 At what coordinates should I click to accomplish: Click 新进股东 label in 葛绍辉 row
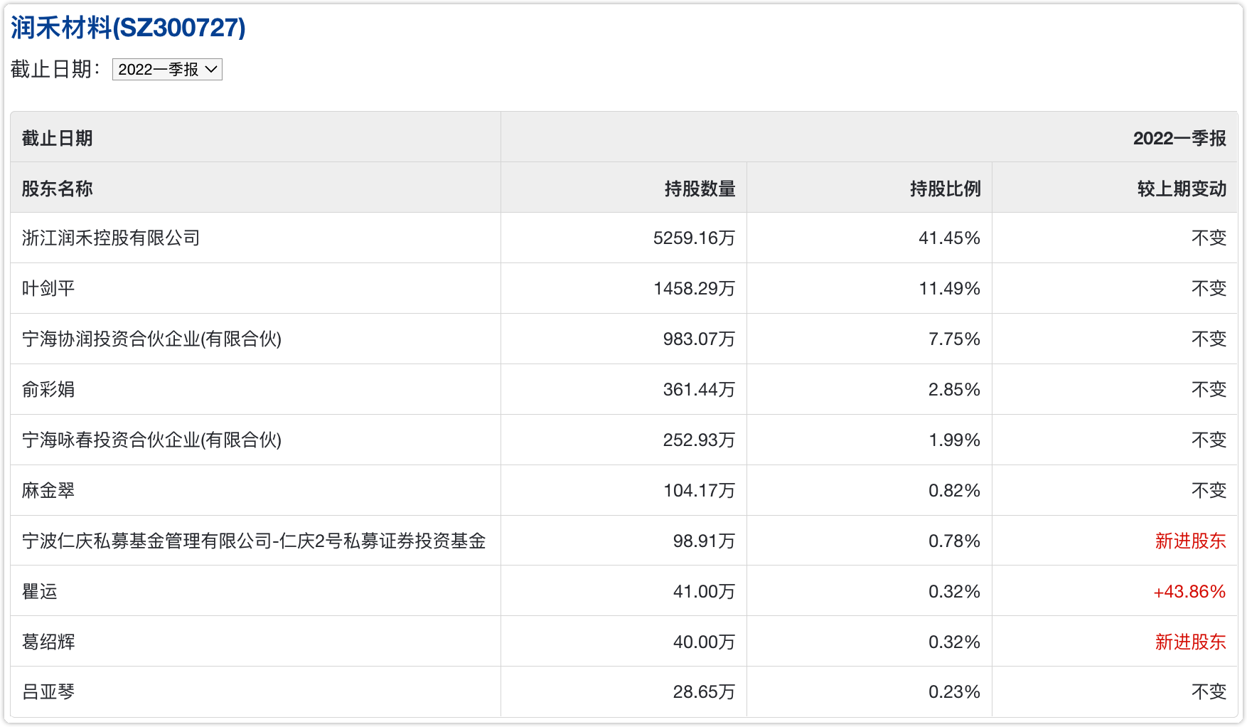pyautogui.click(x=1190, y=642)
